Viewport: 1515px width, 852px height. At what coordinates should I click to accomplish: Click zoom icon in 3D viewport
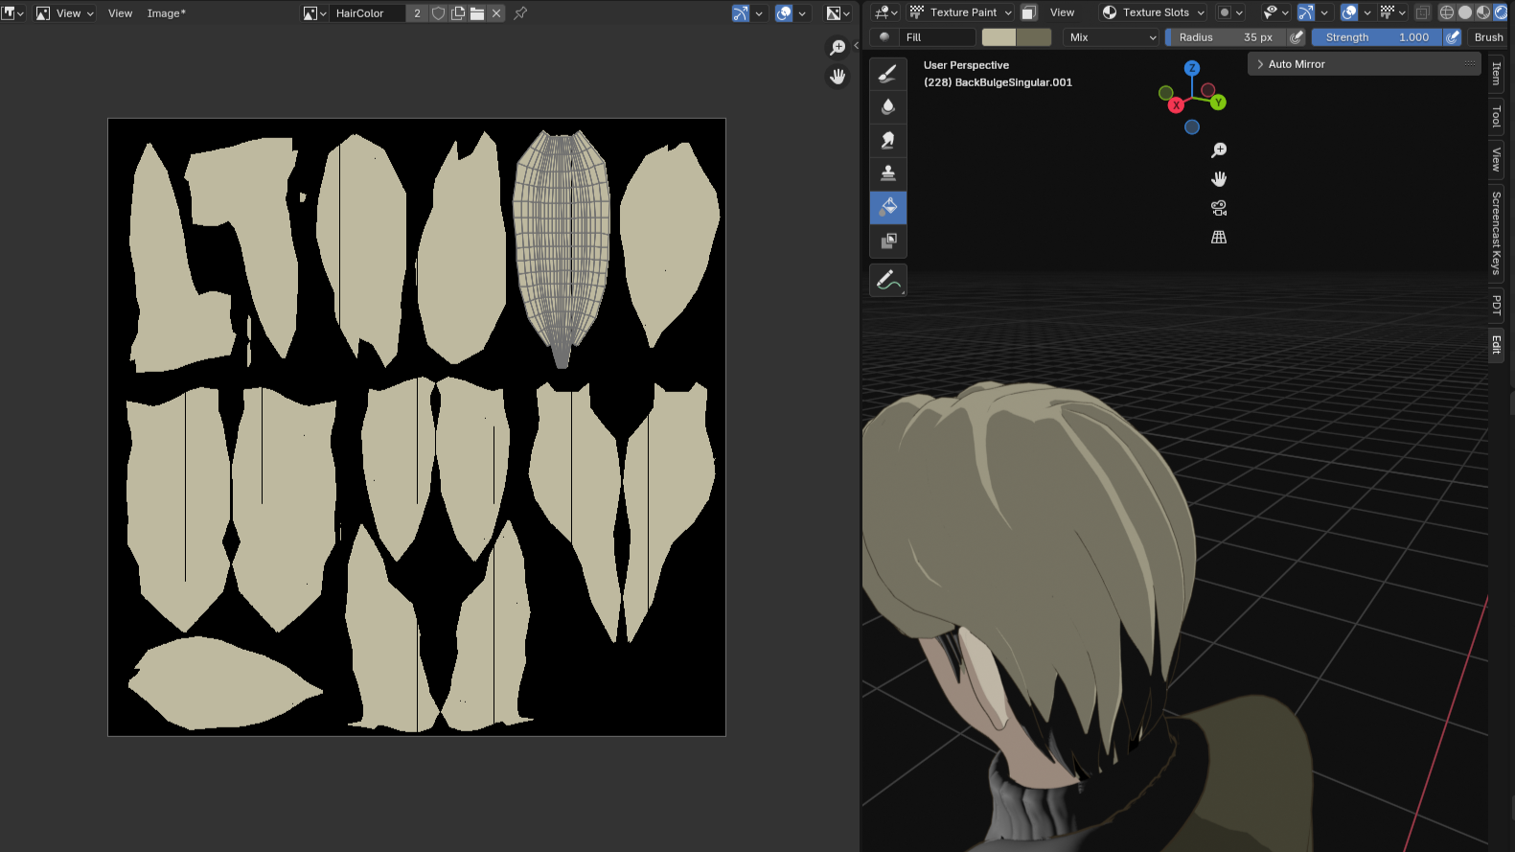1219,150
